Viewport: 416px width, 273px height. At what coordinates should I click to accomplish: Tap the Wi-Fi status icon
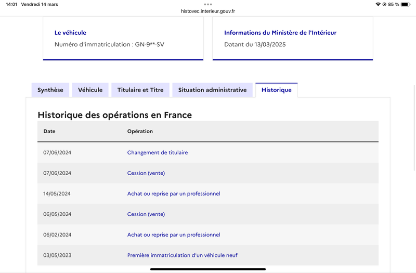378,4
